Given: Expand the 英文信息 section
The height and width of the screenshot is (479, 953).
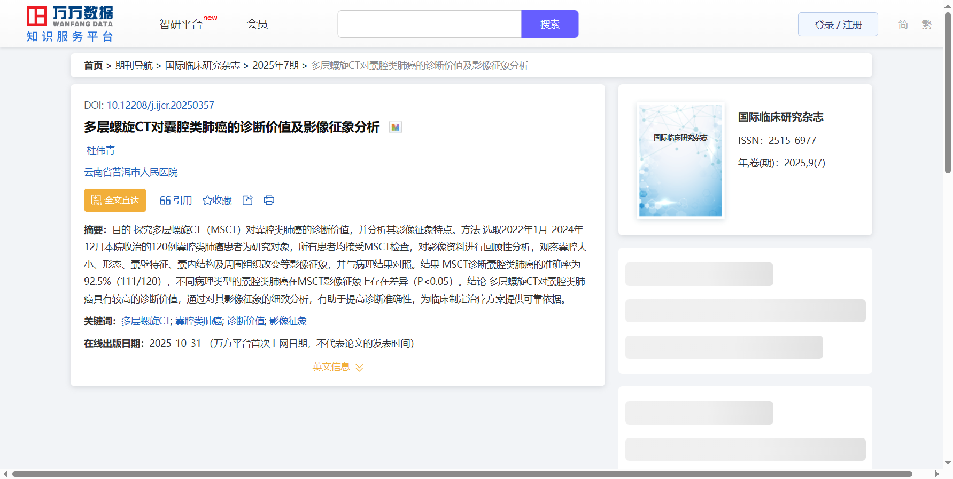Looking at the screenshot, I should tap(337, 367).
